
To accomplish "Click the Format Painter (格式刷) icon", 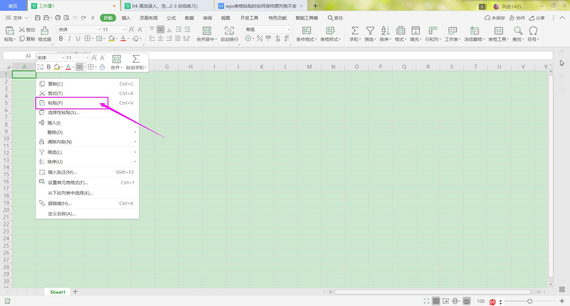I will coord(45,31).
